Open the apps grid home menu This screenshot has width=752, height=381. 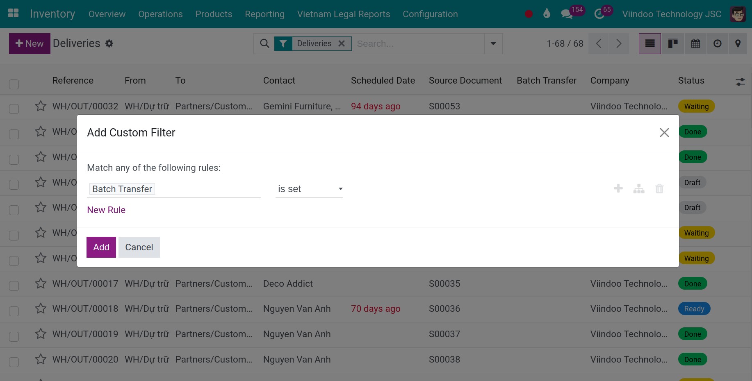coord(14,14)
